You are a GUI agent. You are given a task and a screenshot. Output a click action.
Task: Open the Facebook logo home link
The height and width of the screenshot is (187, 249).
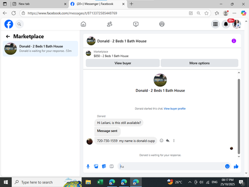8,24
